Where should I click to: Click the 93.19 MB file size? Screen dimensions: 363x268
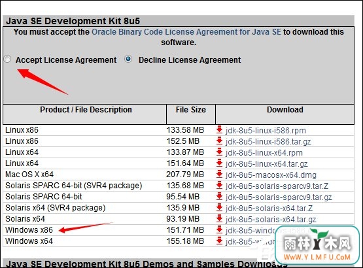(x=183, y=219)
